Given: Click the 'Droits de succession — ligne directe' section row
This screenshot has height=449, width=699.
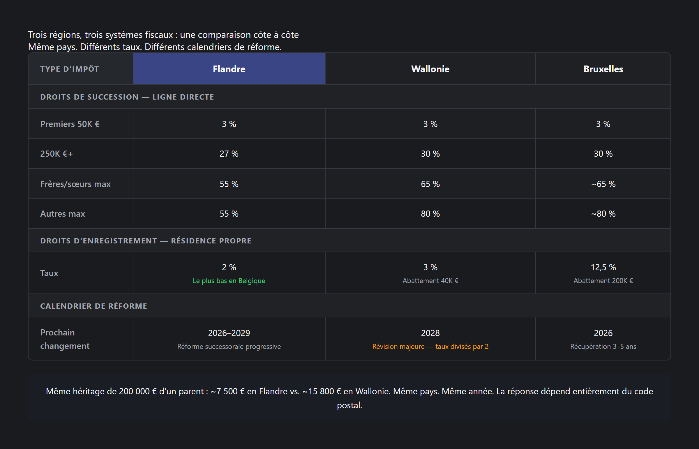Looking at the screenshot, I should pyautogui.click(x=127, y=97).
